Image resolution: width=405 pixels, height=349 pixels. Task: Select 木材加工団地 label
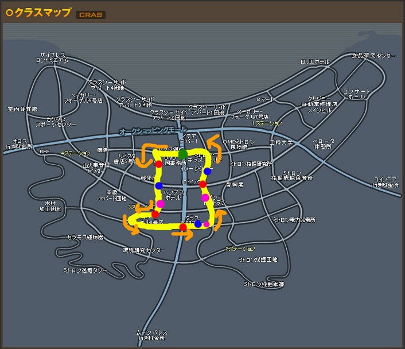click(50, 206)
